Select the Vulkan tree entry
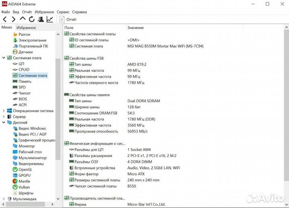The image size is (289, 208). pyautogui.click(x=24, y=187)
